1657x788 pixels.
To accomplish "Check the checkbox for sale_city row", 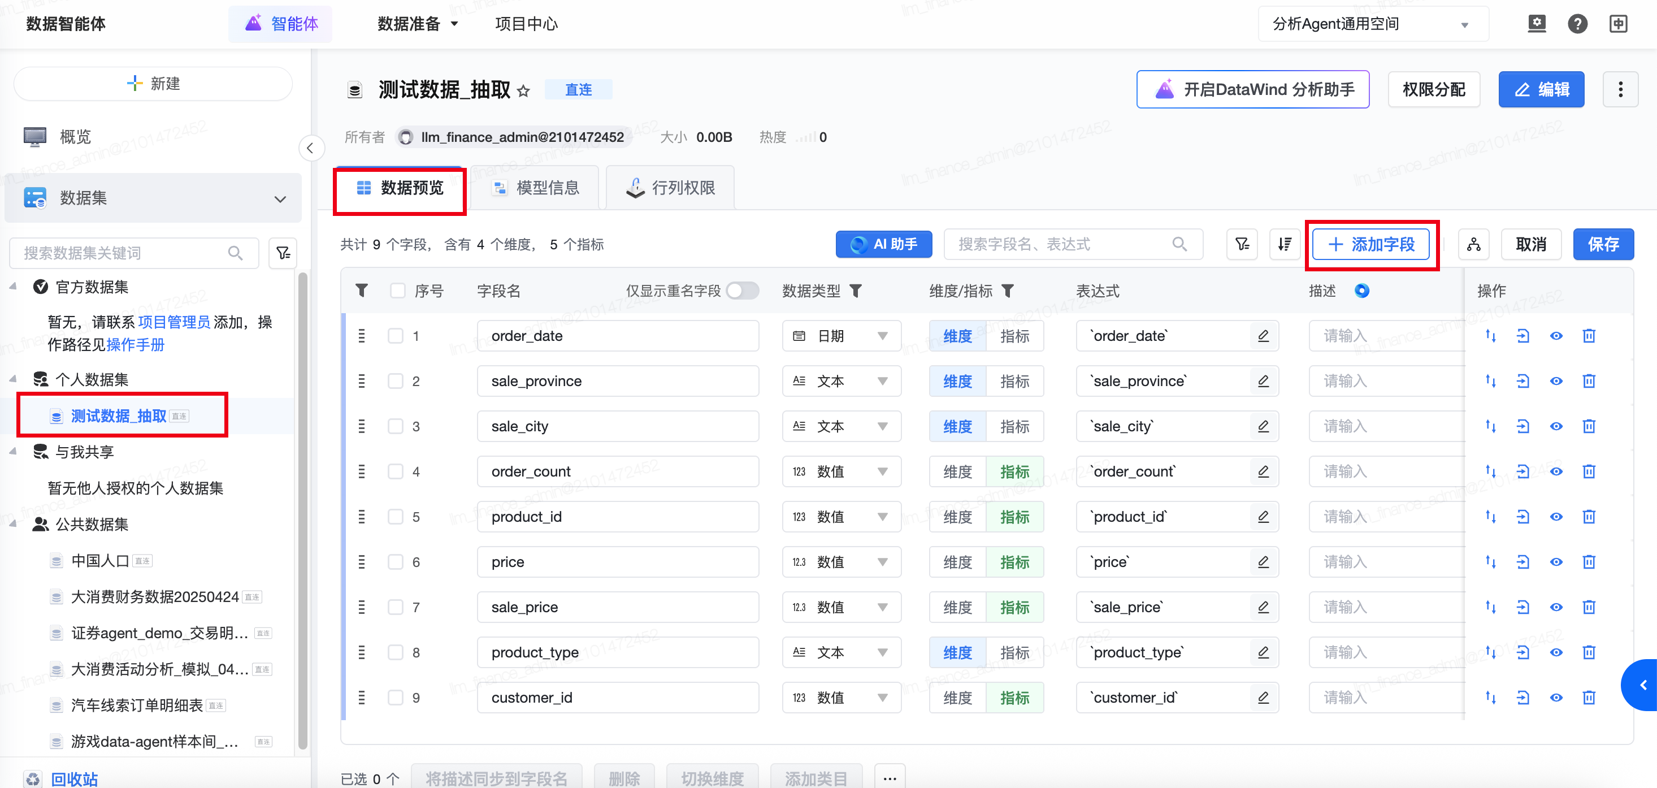I will tap(396, 426).
